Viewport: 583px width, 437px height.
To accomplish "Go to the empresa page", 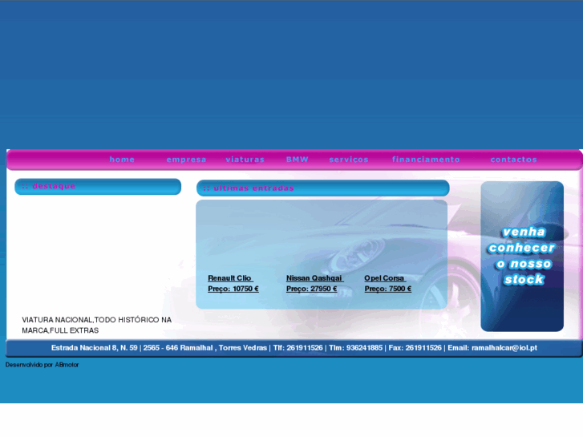I will coord(186,160).
